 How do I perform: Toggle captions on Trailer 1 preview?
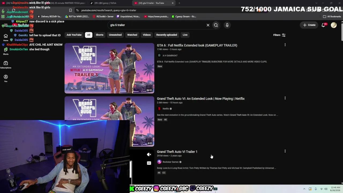149,163
